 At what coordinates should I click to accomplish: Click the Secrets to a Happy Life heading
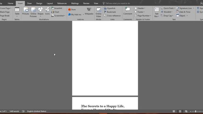(x=103, y=106)
